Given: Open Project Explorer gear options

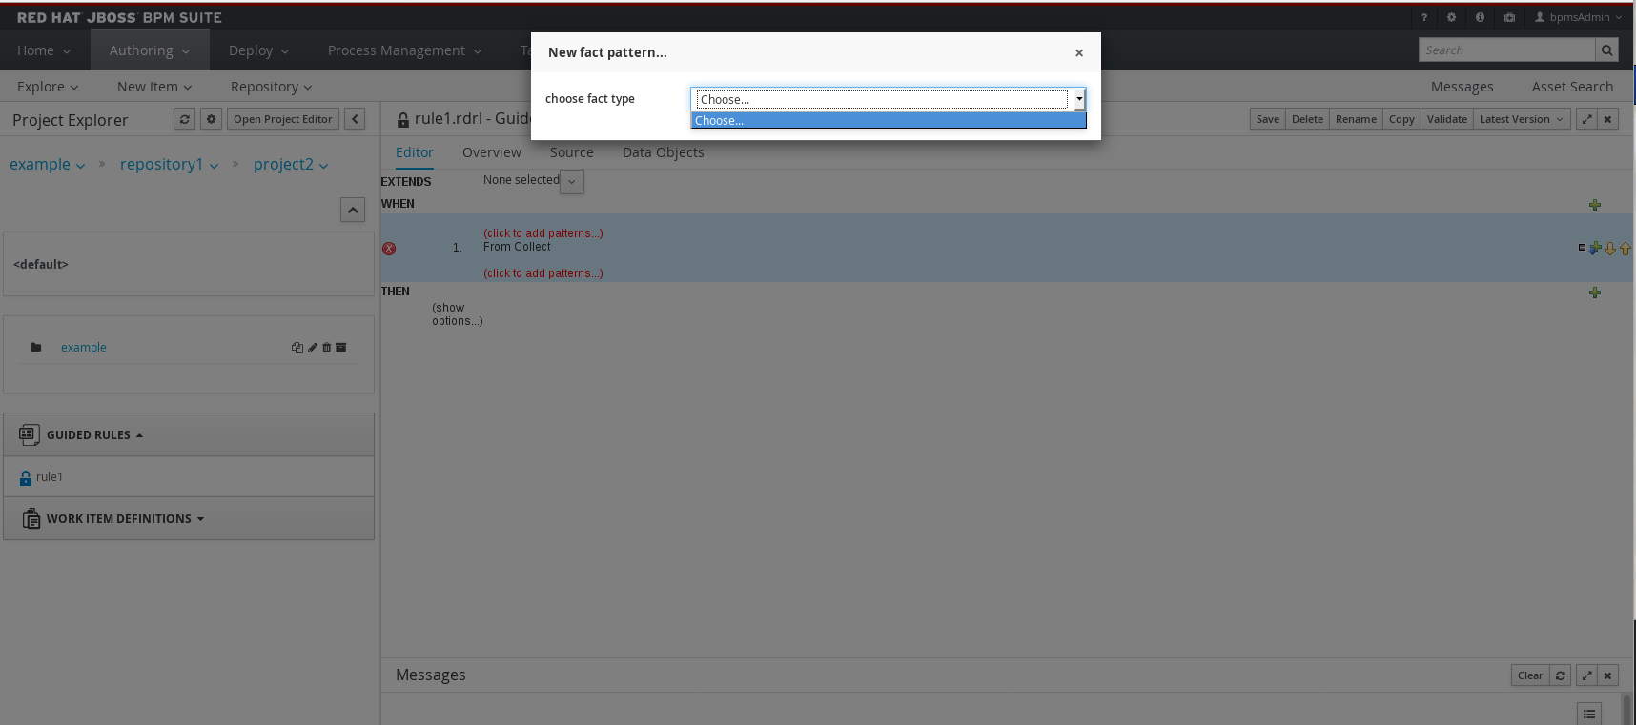Looking at the screenshot, I should pos(212,119).
